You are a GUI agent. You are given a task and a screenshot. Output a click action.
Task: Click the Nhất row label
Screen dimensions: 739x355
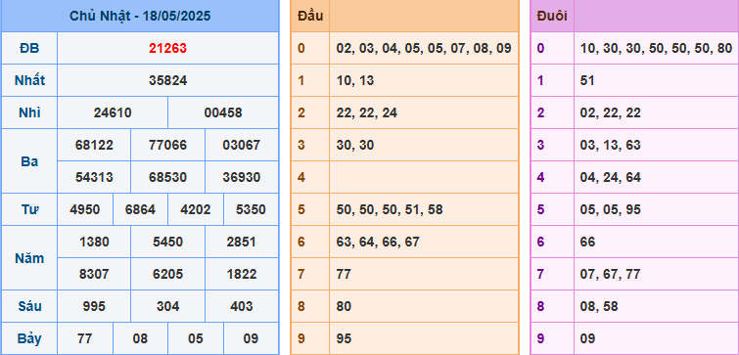click(x=29, y=80)
